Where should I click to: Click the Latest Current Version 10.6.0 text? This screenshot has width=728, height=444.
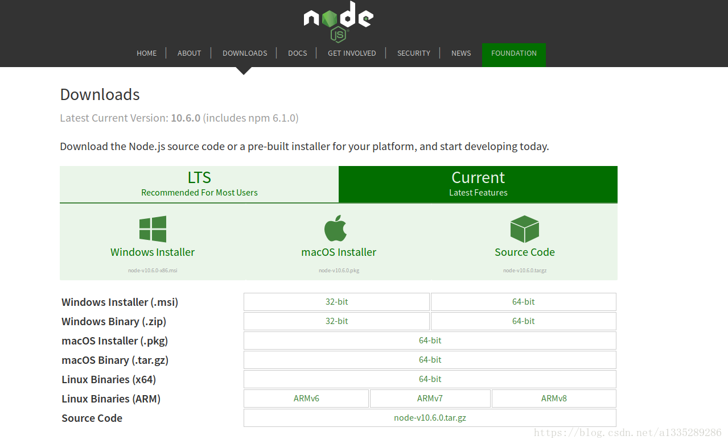(x=179, y=118)
